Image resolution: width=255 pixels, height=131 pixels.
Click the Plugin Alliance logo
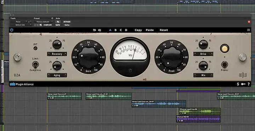click(22, 84)
